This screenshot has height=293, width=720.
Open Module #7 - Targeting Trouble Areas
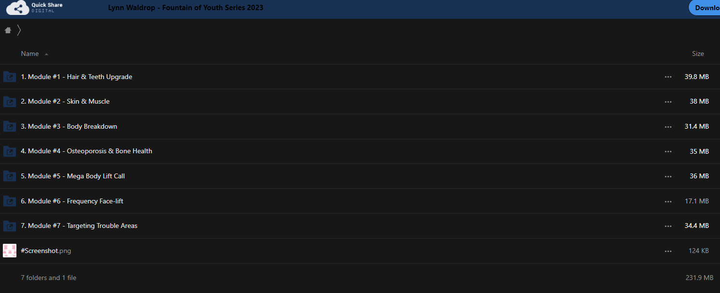(x=79, y=226)
